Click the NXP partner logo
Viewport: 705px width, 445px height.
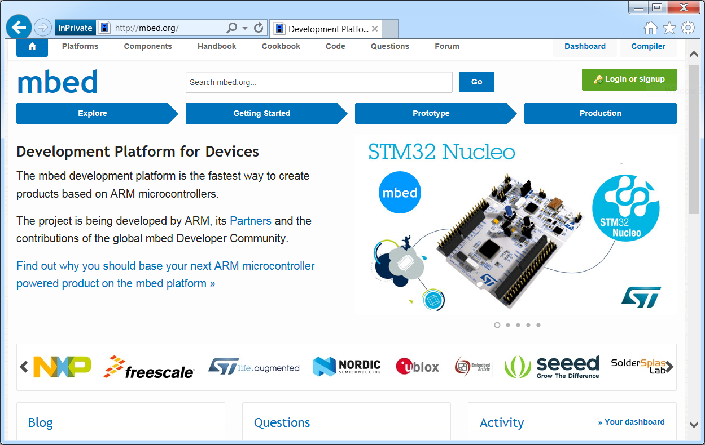coord(62,367)
